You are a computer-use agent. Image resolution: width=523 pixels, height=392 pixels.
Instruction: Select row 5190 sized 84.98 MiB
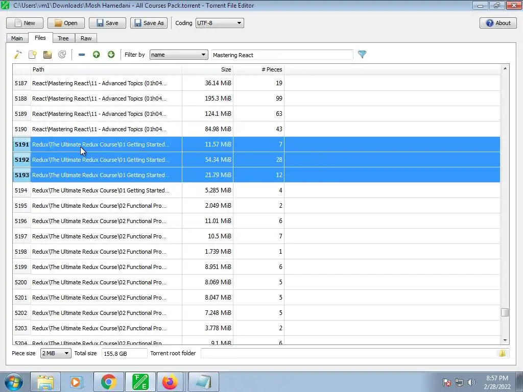tap(256, 129)
